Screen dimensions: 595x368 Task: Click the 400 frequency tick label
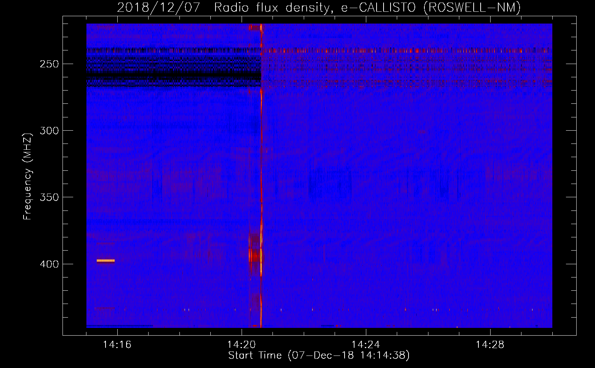[x=49, y=264]
